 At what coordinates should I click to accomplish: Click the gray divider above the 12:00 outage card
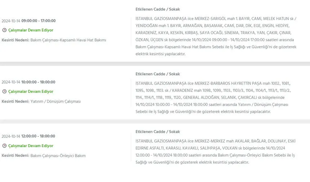[x=155, y=121]
